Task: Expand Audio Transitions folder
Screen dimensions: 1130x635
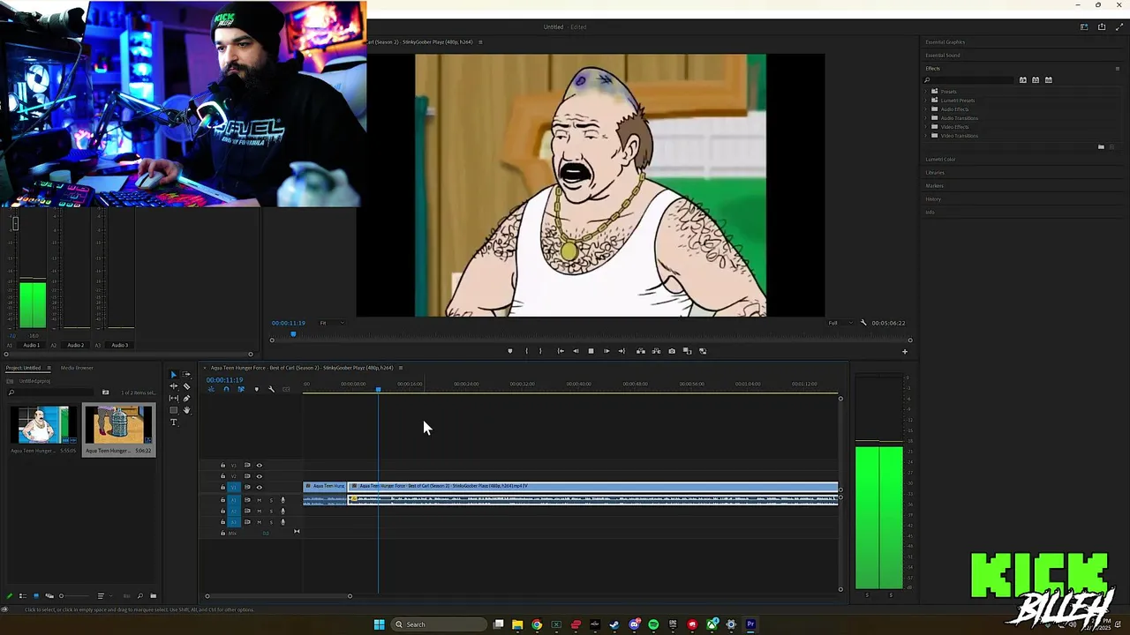Action: click(927, 118)
